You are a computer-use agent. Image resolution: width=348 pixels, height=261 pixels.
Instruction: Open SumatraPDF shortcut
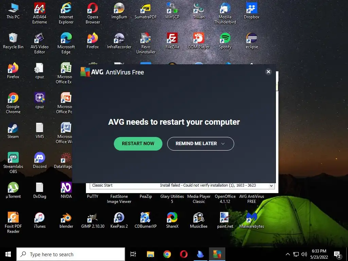pyautogui.click(x=145, y=11)
